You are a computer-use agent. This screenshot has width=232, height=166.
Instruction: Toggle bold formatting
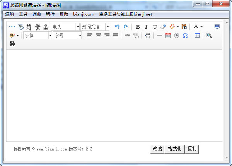point(138,27)
